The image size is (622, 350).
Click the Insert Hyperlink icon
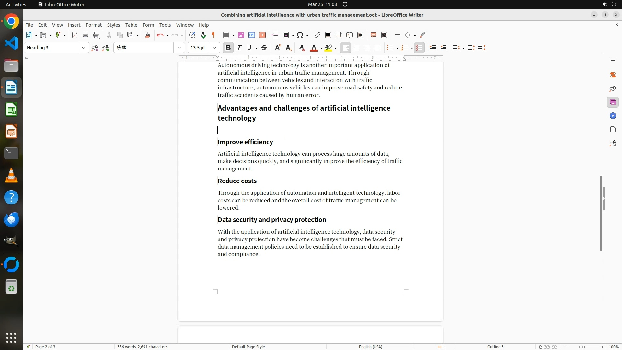click(x=317, y=35)
